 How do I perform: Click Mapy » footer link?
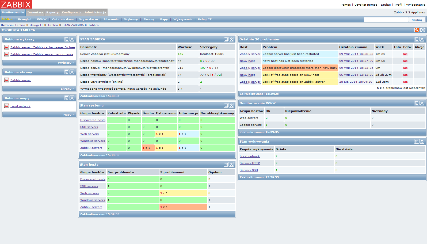(x=69, y=115)
